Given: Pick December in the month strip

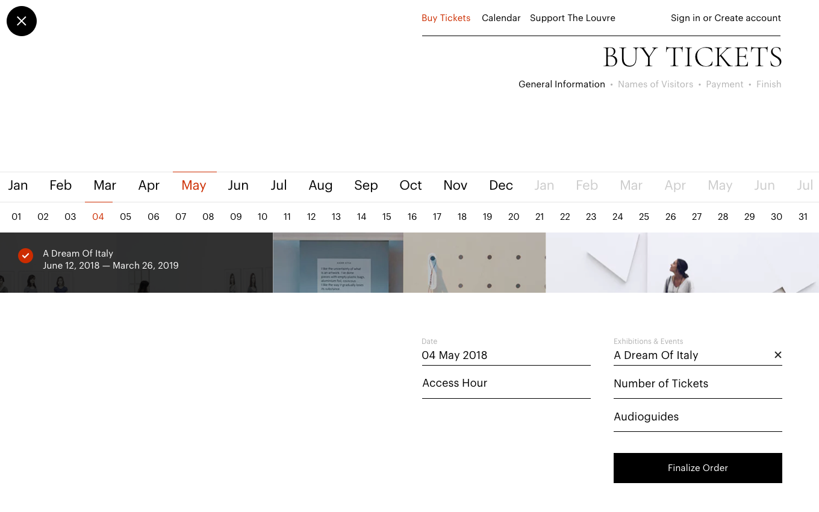Looking at the screenshot, I should (500, 186).
